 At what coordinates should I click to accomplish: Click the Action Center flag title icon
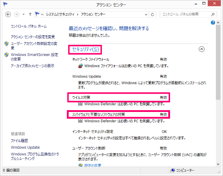(5, 4)
